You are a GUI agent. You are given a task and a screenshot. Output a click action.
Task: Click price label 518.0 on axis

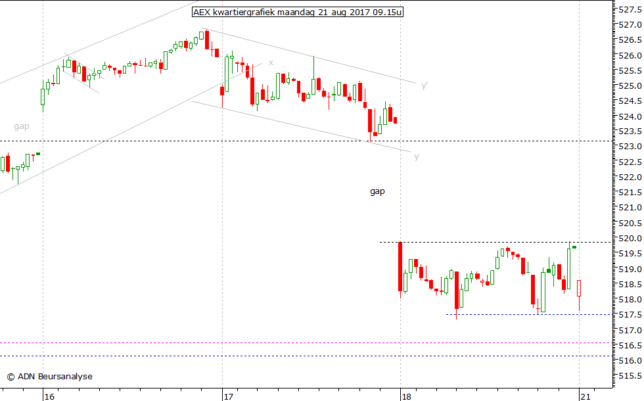[x=630, y=300]
